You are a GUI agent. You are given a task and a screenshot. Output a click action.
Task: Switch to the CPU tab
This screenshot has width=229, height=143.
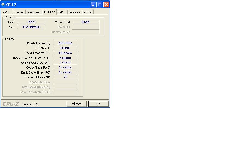point(7,12)
